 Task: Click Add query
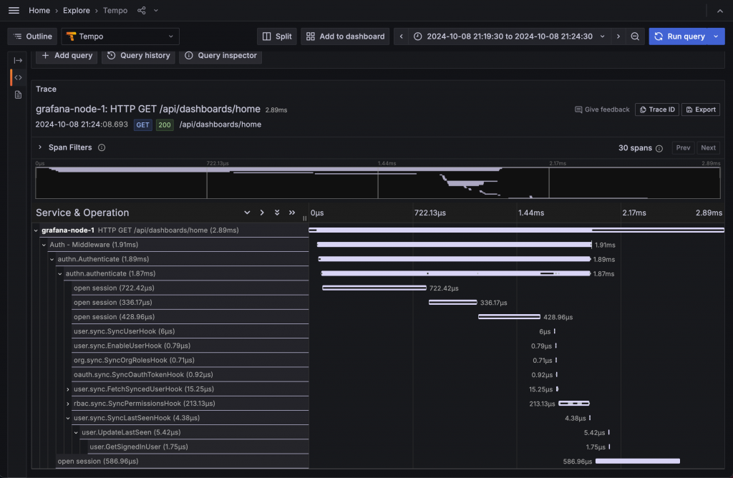point(67,55)
